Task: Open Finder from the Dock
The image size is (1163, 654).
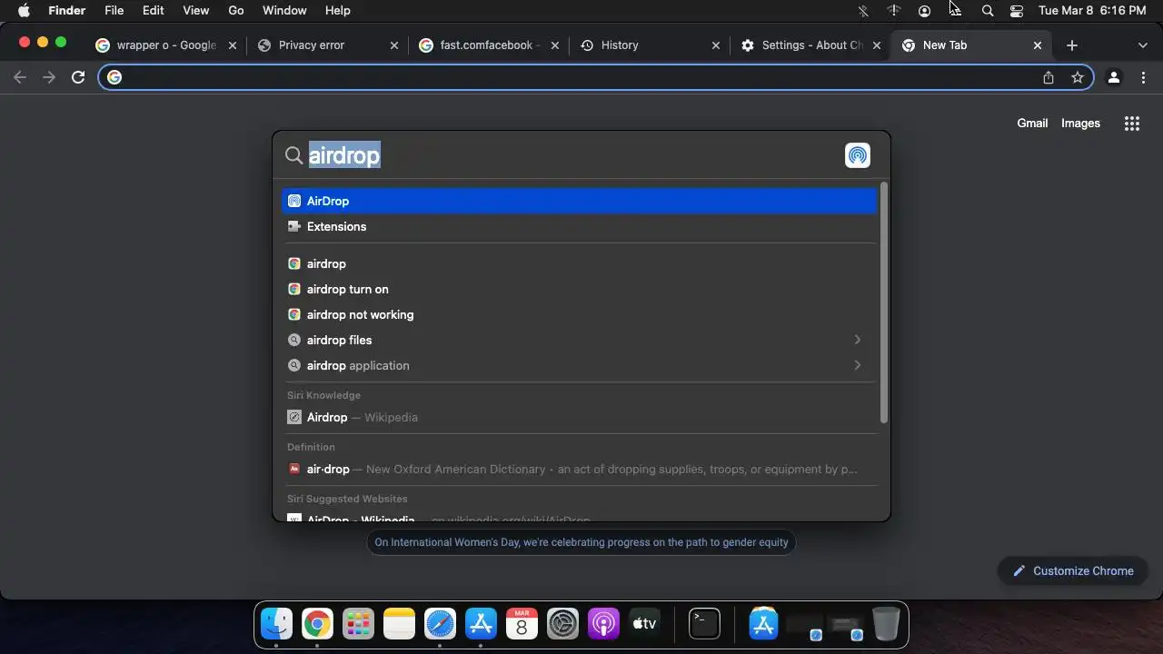Action: pos(277,624)
